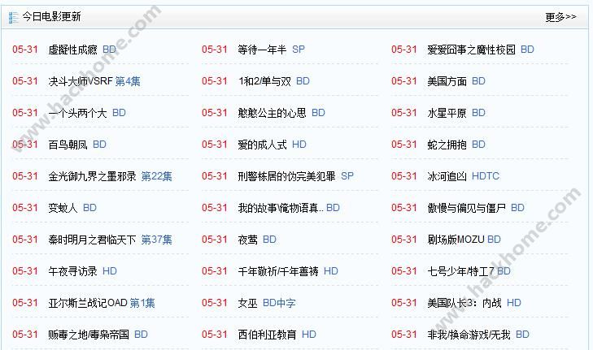Open 西伯利亚教育 HD
Image resolution: width=593 pixels, height=350 pixels.
(x=277, y=335)
